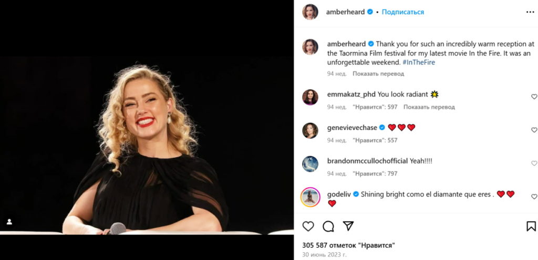Like godeliv's comment heart
Screen dimensions: 538x260
tap(534, 197)
